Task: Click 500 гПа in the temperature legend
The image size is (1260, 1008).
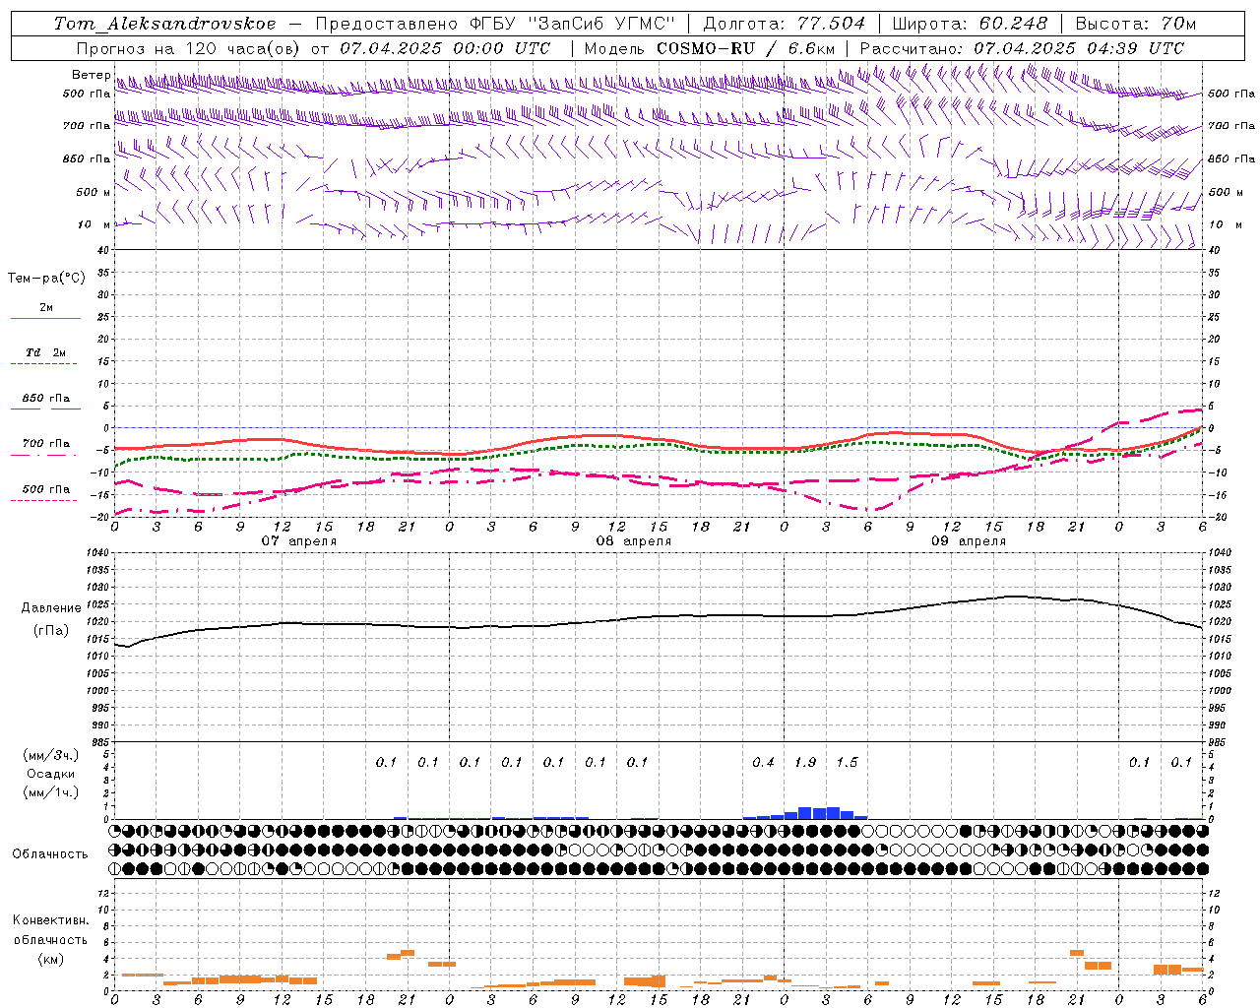Action: click(46, 489)
